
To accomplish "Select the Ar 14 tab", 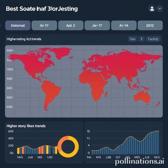I will pos(123,25).
